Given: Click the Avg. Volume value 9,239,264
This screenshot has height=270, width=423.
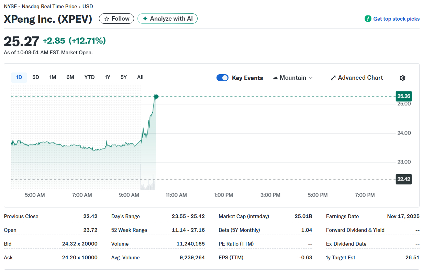Looking at the screenshot, I should coord(192,258).
